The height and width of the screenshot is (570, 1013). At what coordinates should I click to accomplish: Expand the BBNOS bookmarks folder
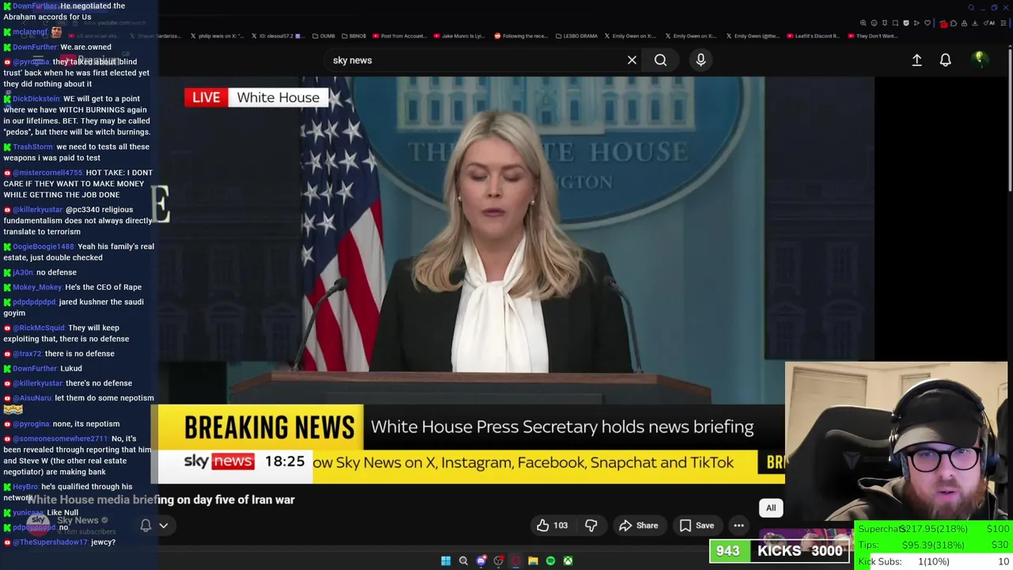click(x=355, y=36)
